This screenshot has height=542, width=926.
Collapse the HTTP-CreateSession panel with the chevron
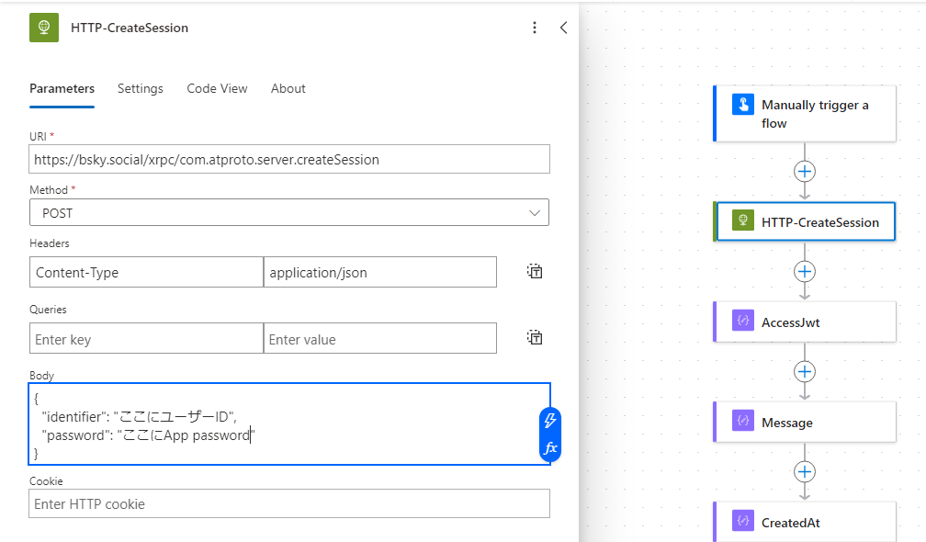563,28
